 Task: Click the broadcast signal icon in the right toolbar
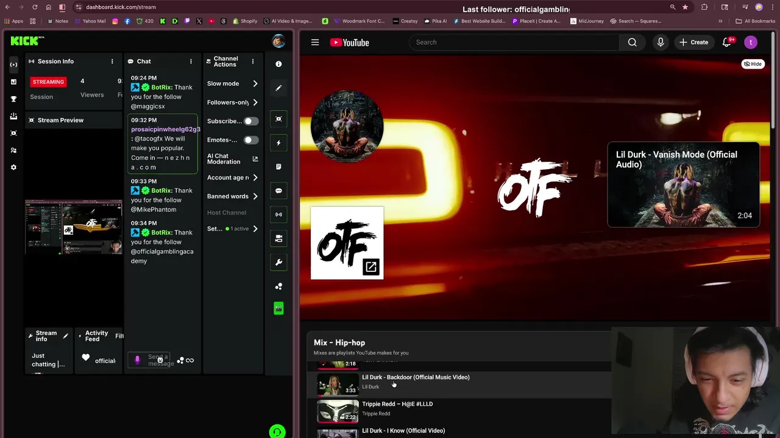(278, 214)
